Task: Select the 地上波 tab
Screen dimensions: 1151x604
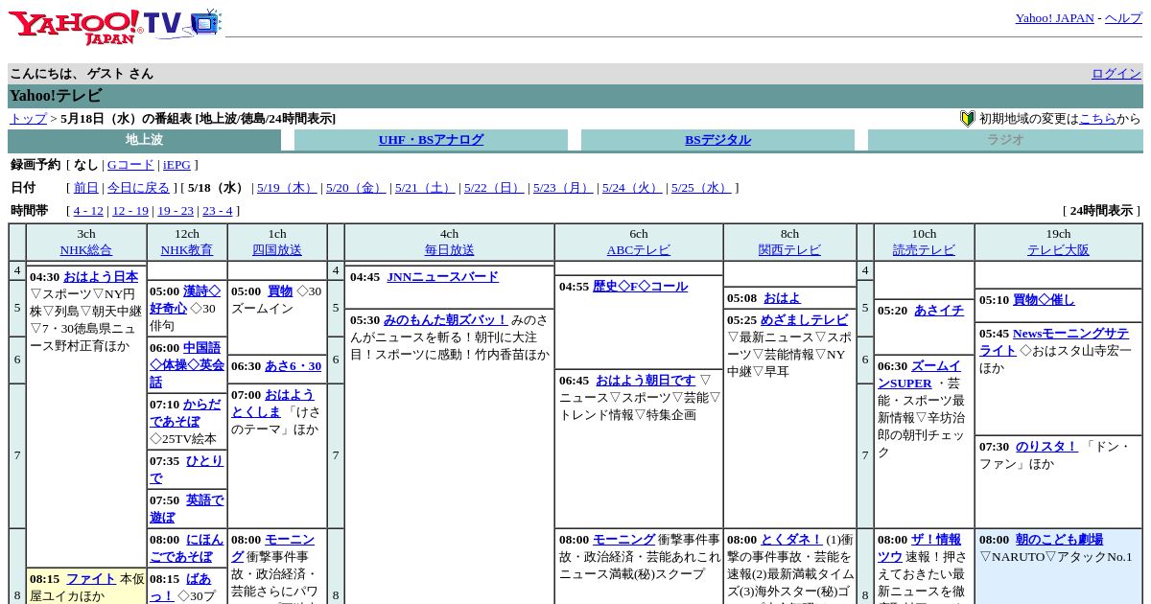Action: [x=144, y=140]
